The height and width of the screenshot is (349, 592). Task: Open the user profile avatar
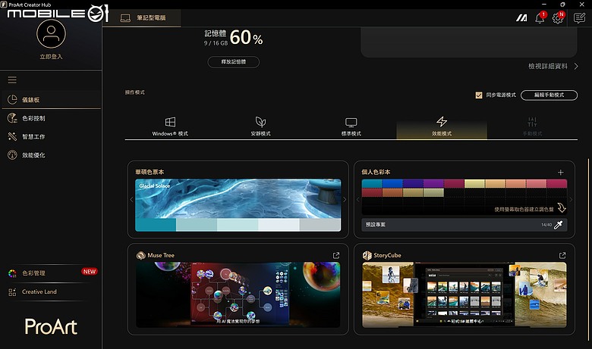(51, 33)
